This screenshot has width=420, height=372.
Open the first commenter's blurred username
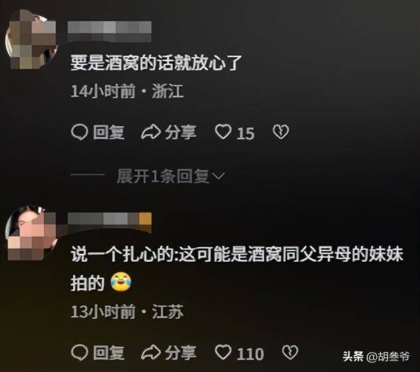(110, 31)
